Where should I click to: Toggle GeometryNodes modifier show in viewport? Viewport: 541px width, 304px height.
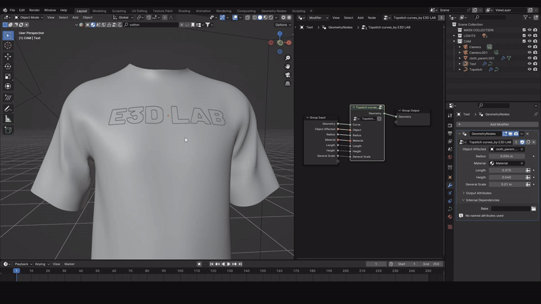point(511,134)
